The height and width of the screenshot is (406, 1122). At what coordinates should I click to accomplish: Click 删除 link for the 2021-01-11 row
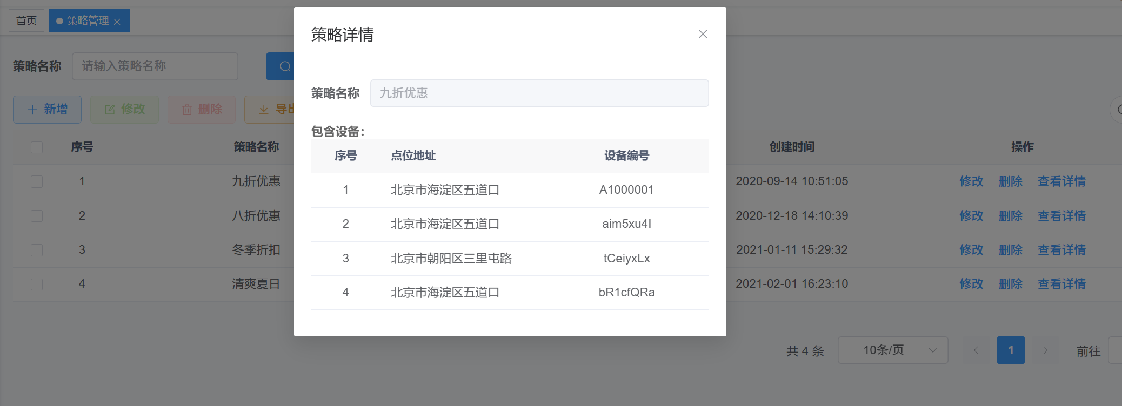[x=1011, y=250]
